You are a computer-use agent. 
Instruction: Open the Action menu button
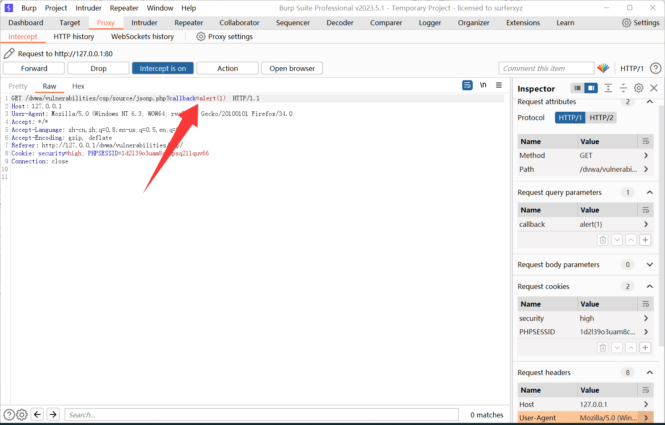[228, 68]
